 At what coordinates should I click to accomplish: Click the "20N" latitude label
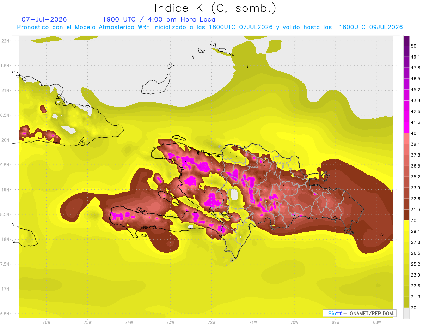(x=6, y=140)
